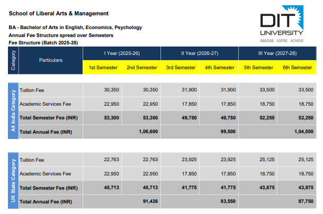The image size is (323, 214).
Task: Select the 87,750 UK State annual fee
Action: [x=304, y=201]
